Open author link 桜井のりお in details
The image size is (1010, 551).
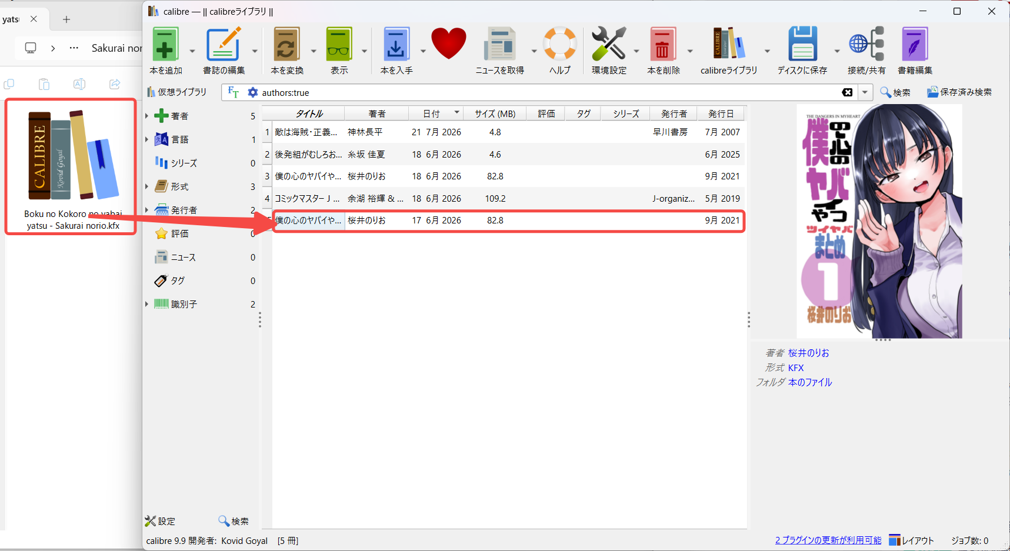808,353
